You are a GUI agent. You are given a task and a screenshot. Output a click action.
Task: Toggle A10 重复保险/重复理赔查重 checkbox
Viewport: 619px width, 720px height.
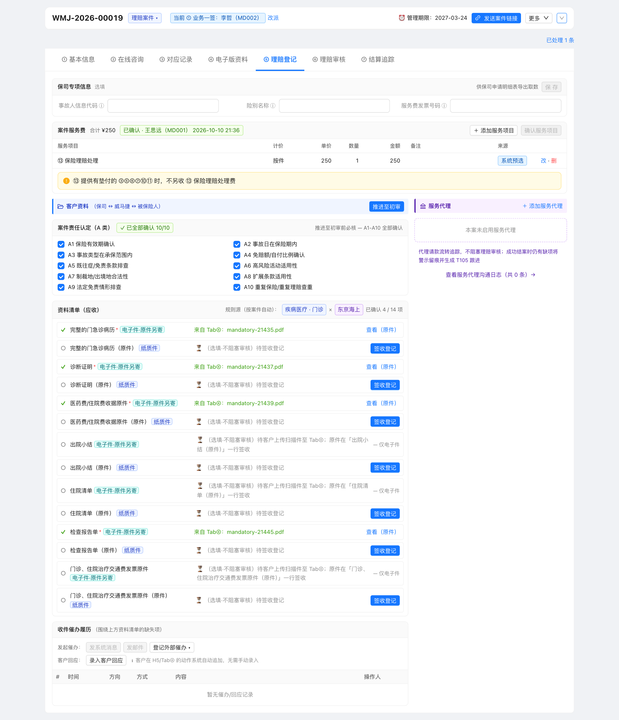[x=237, y=287]
